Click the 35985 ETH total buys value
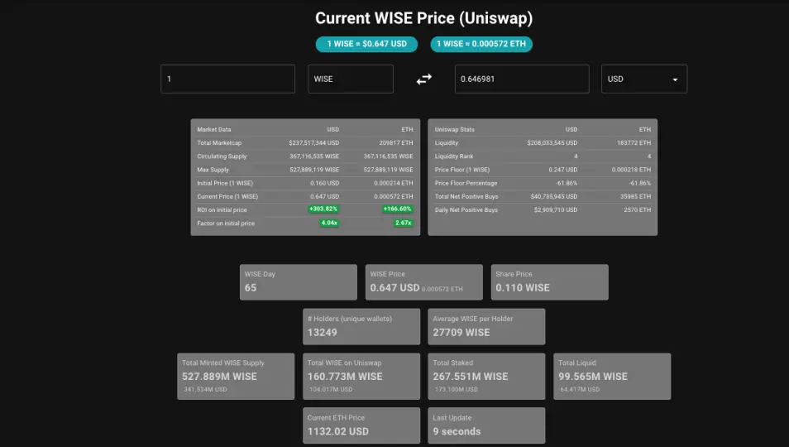 (x=635, y=197)
